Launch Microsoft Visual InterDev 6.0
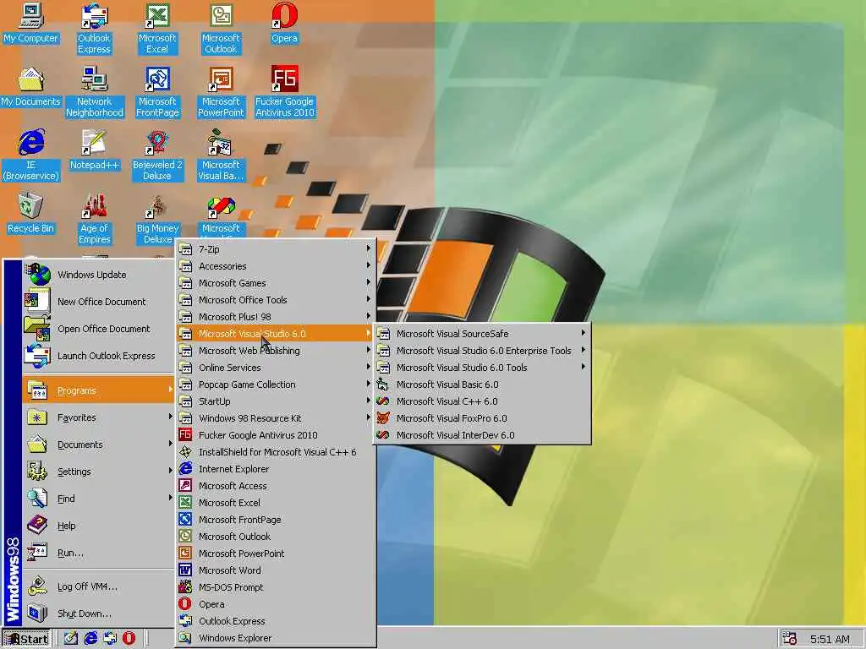 tap(481, 435)
